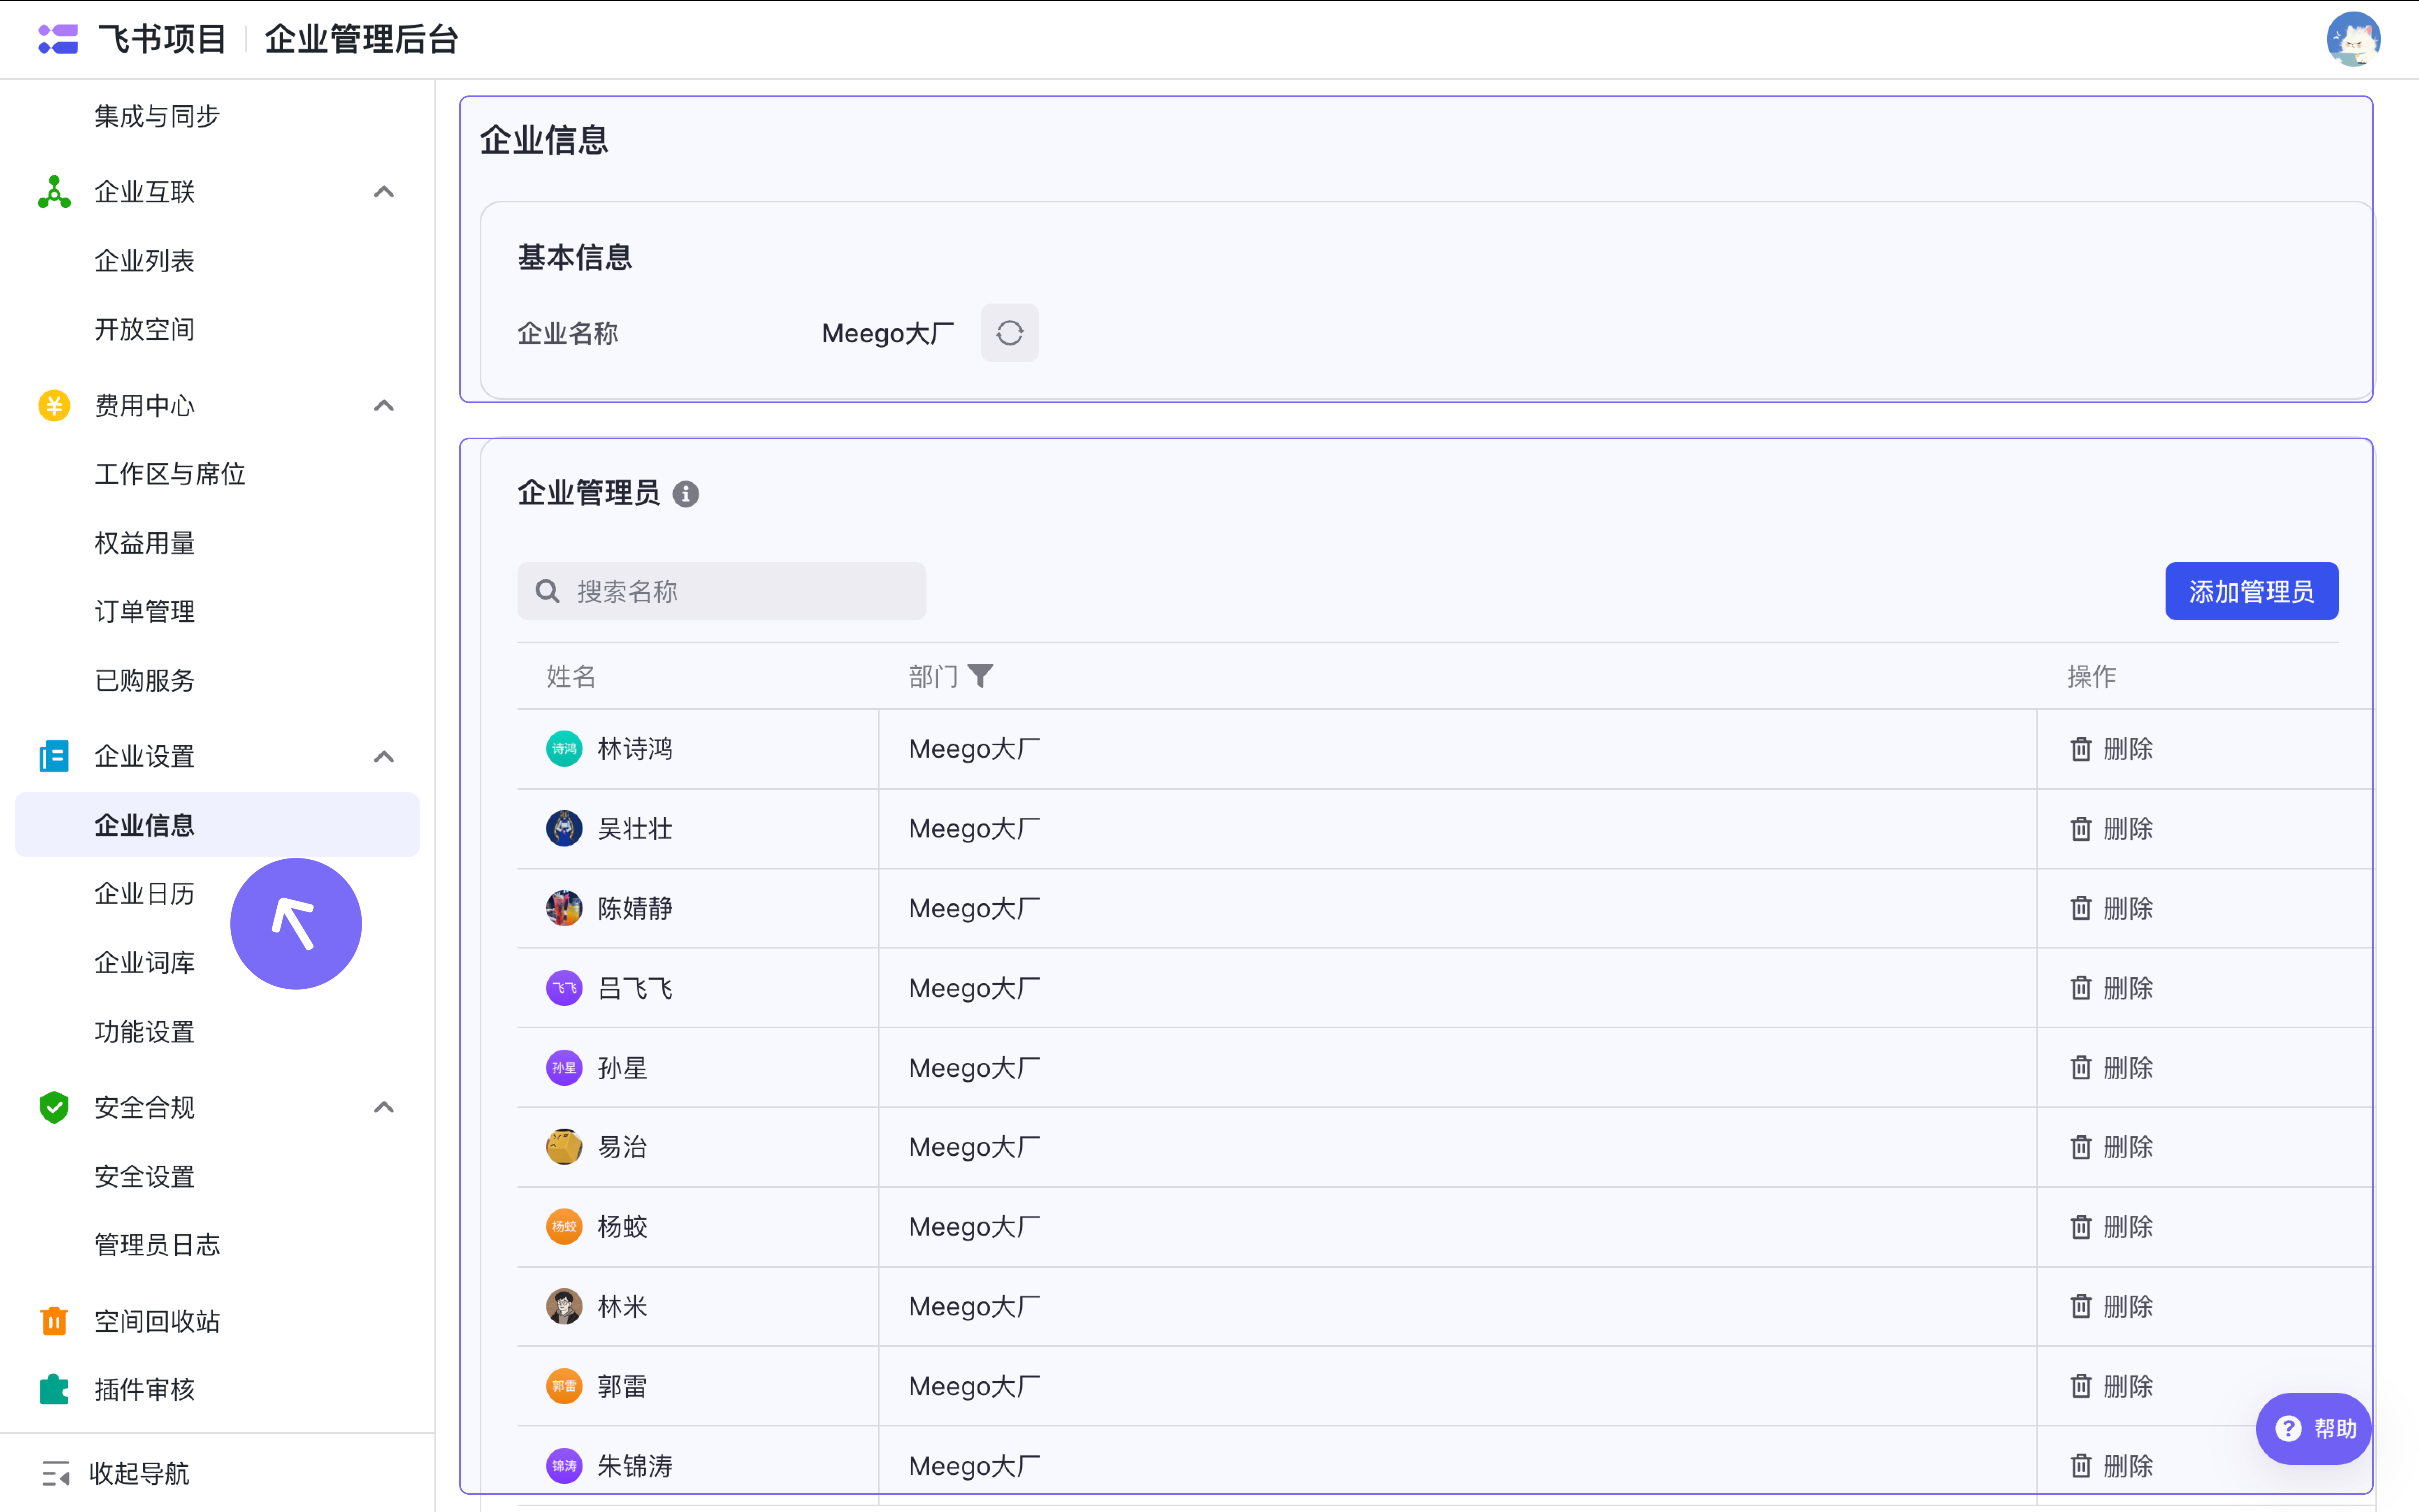Click 吴壮壮's avatar

(x=564, y=829)
